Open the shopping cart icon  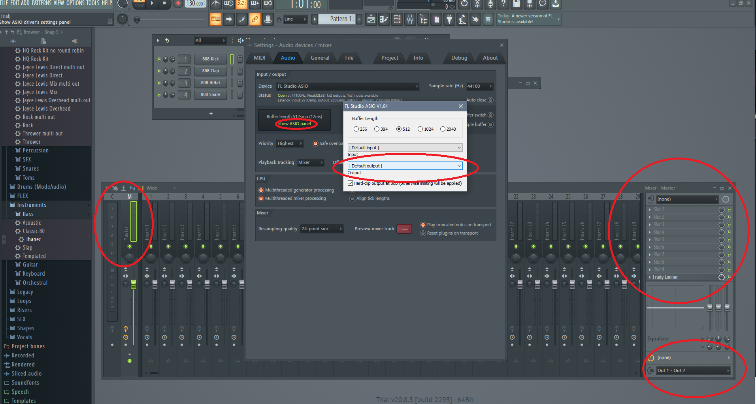click(488, 19)
